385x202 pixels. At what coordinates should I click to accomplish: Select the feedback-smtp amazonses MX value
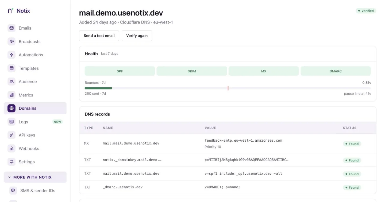click(243, 141)
